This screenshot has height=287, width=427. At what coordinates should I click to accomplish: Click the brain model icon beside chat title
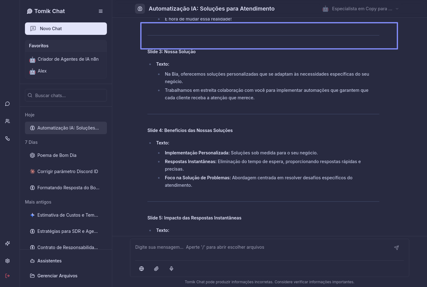pyautogui.click(x=140, y=9)
